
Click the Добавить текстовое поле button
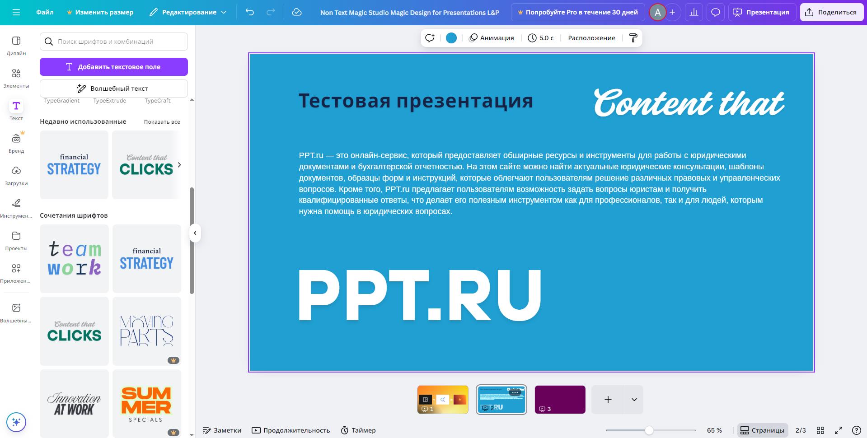[114, 67]
